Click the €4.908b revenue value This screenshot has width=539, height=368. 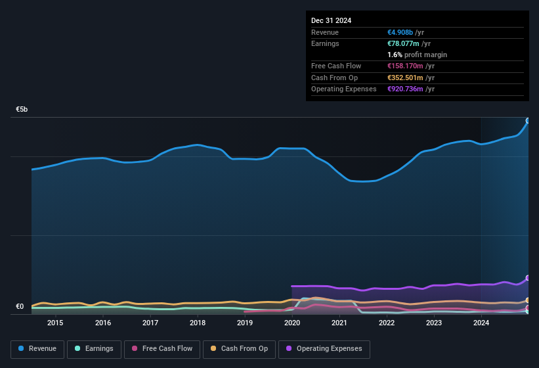click(400, 32)
